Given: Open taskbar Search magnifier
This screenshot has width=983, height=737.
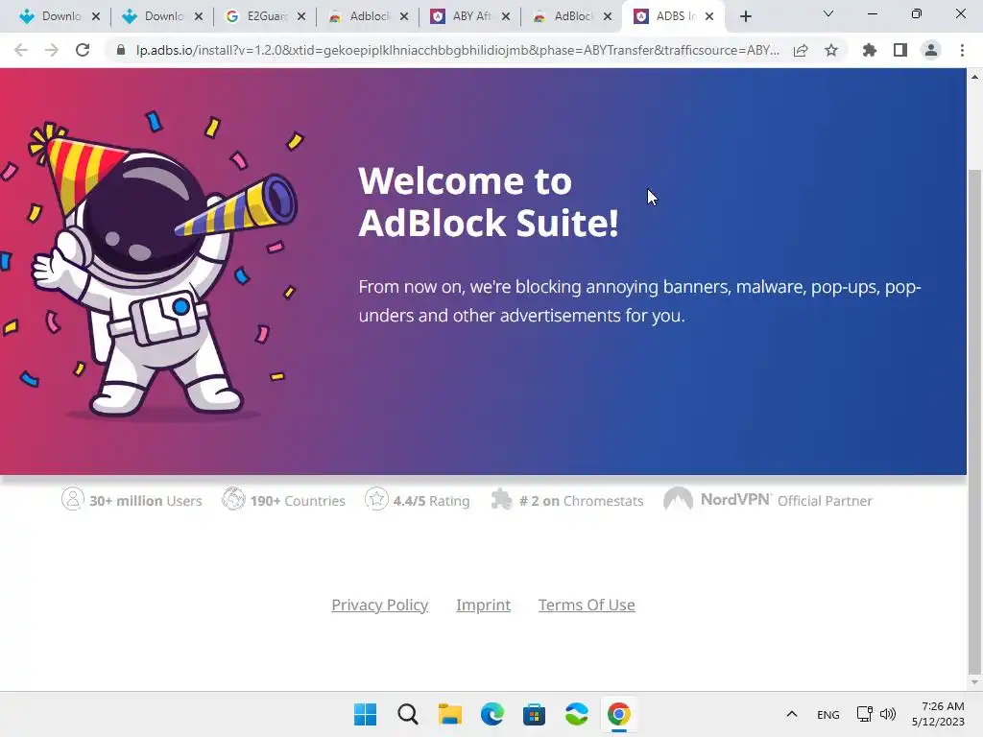Looking at the screenshot, I should coord(407,714).
